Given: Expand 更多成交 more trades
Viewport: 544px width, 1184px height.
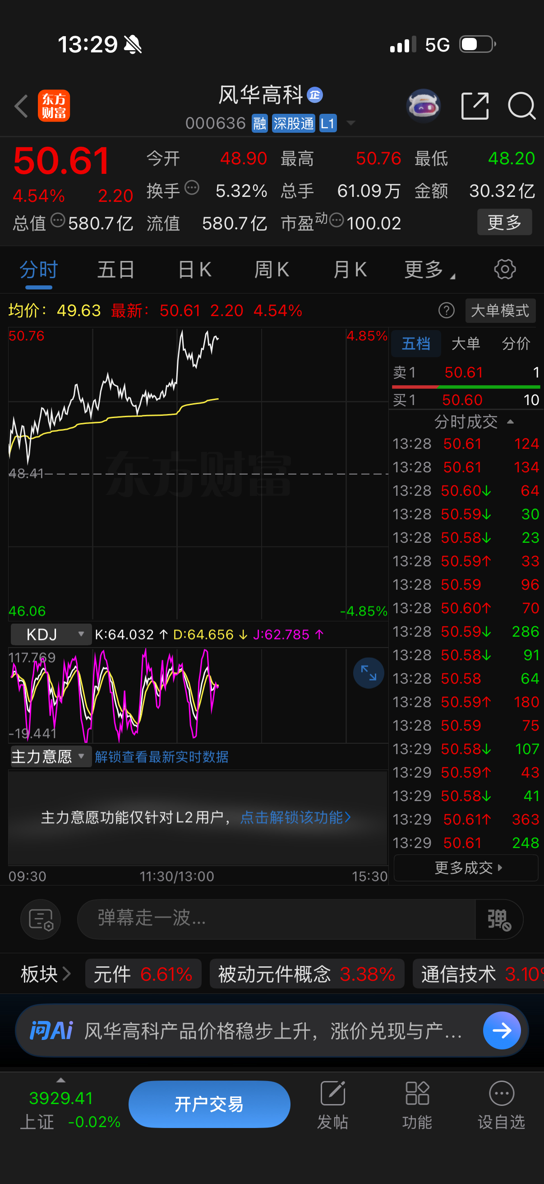Looking at the screenshot, I should pos(466,868).
